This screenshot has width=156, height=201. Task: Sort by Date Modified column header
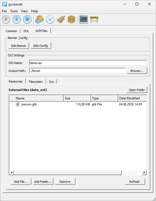[132, 98]
